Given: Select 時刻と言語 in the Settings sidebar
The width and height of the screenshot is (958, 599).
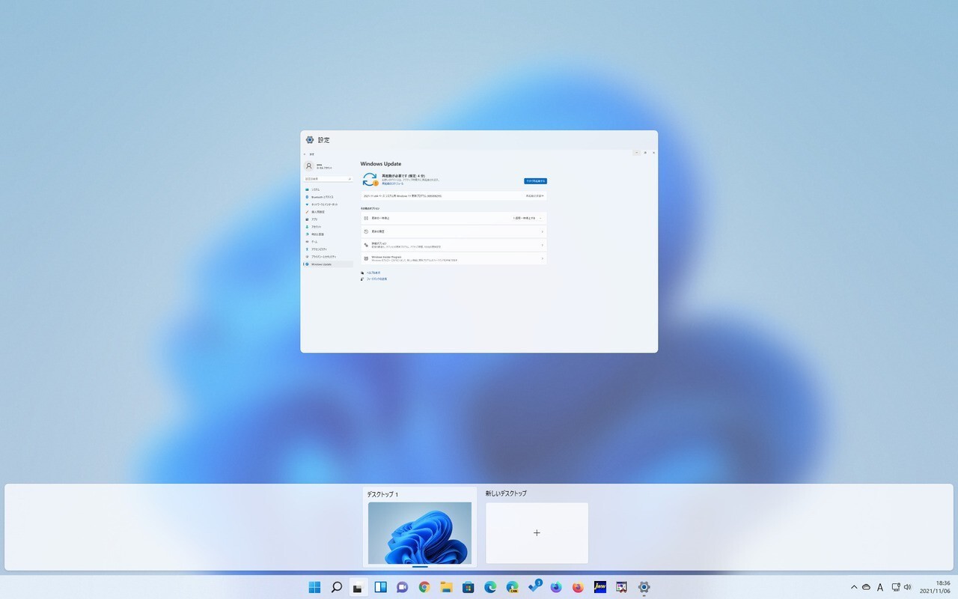Looking at the screenshot, I should 328,234.
